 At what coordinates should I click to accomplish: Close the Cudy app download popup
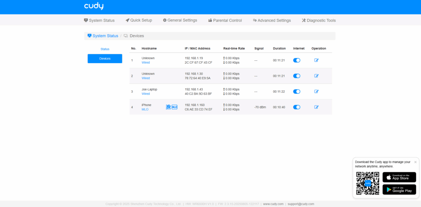[415, 162]
